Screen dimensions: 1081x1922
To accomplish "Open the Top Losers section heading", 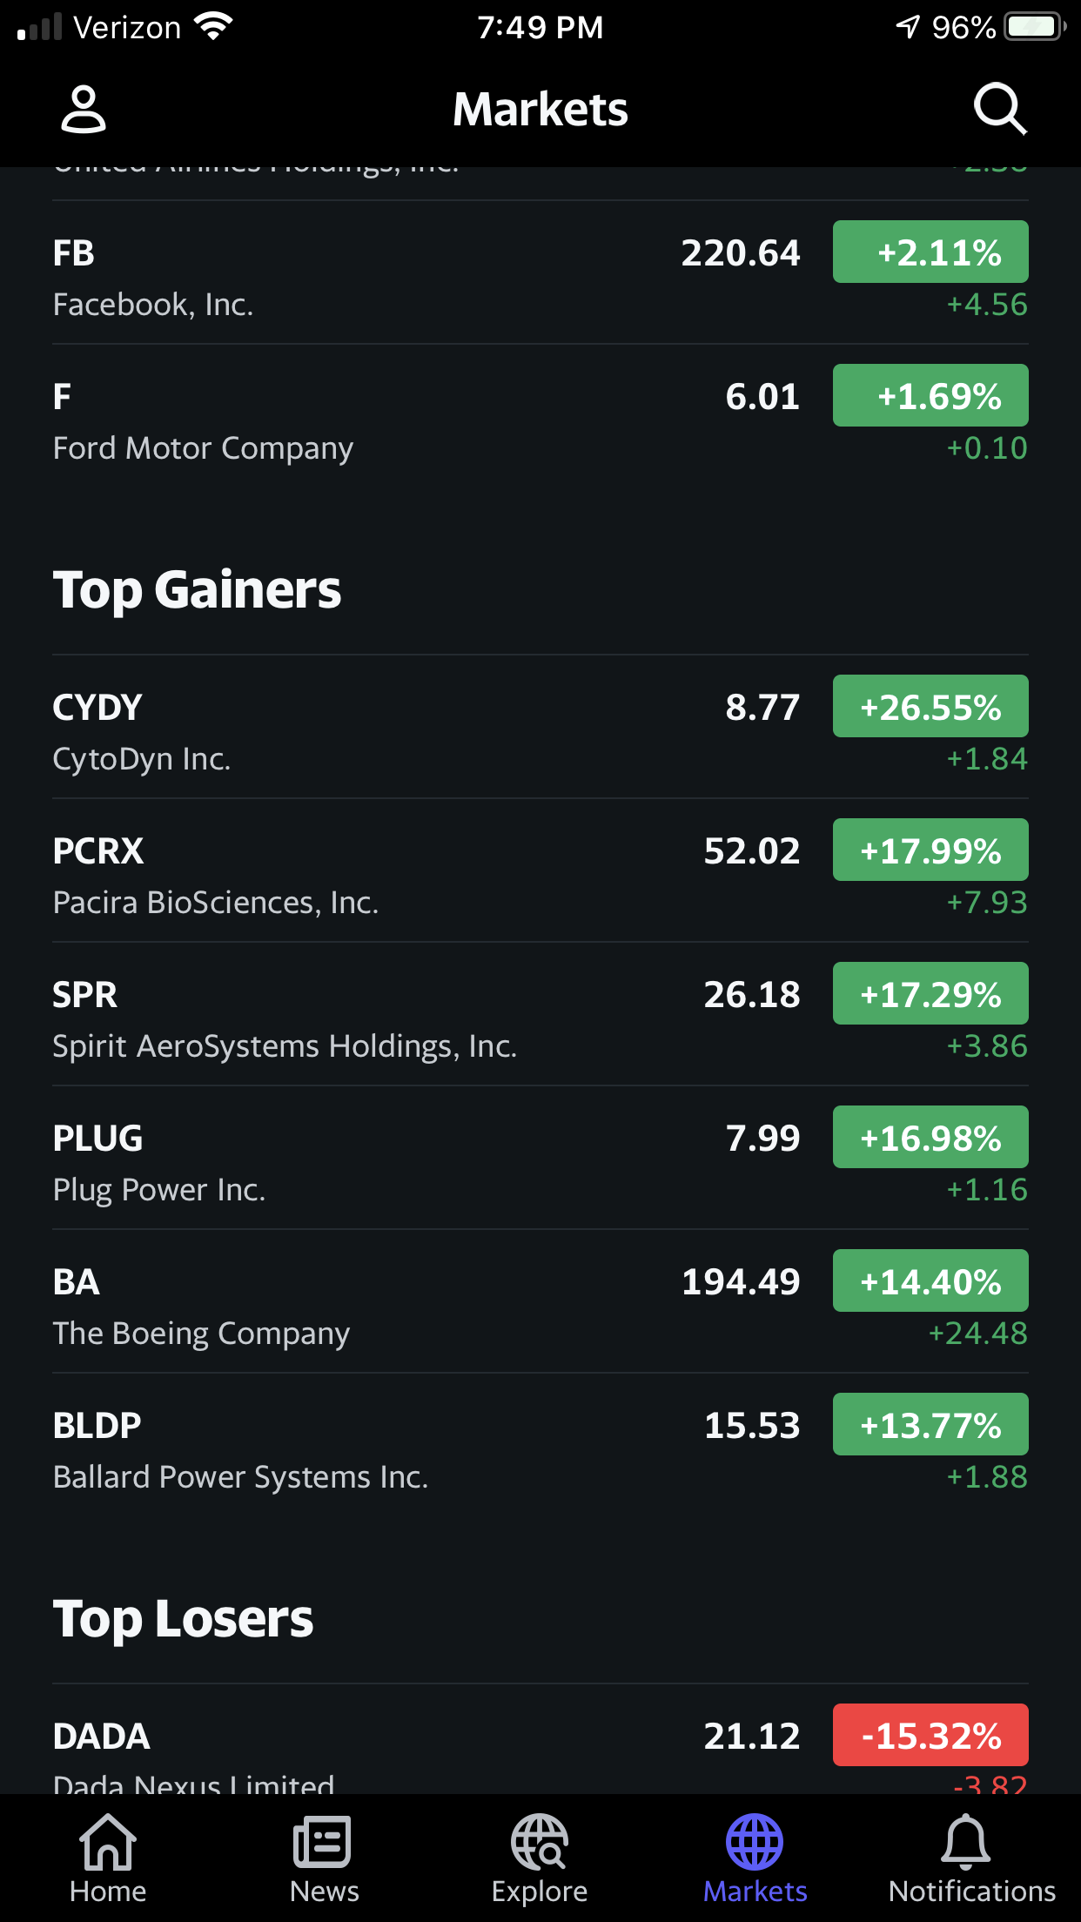I will 183,1619.
